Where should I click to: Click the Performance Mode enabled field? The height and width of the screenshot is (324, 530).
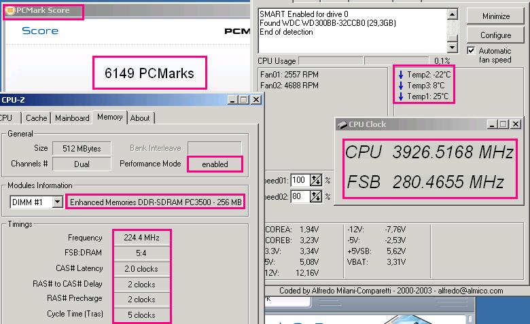click(x=215, y=164)
